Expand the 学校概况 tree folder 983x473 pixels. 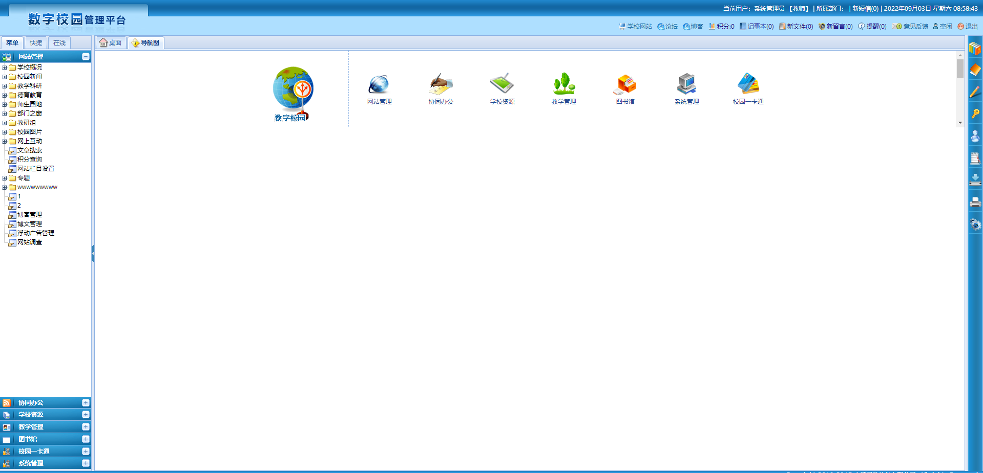[5, 67]
